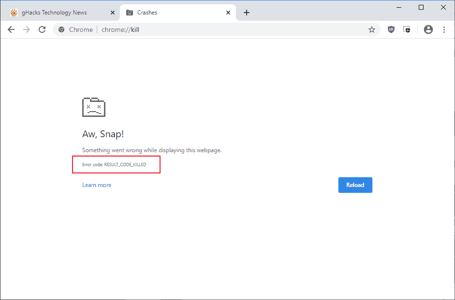Click the screen capture extension icon
The width and height of the screenshot is (455, 300).
point(407,29)
